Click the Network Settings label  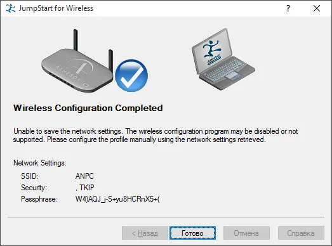(x=40, y=163)
